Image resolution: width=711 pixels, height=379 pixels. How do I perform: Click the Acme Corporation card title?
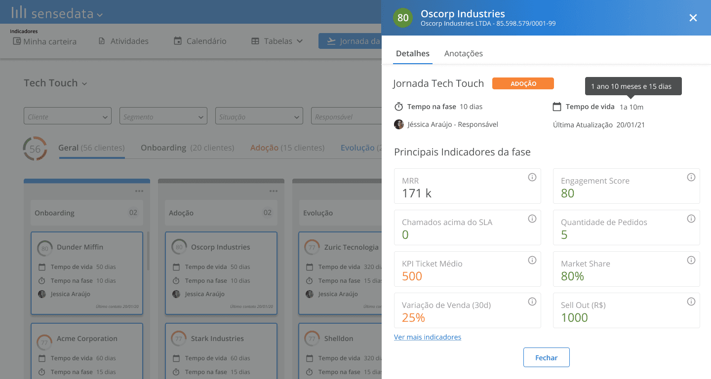pos(87,339)
